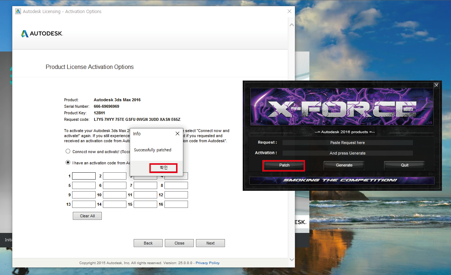The width and height of the screenshot is (451, 275).
Task: Click activation code field 6
Action: [x=114, y=185]
